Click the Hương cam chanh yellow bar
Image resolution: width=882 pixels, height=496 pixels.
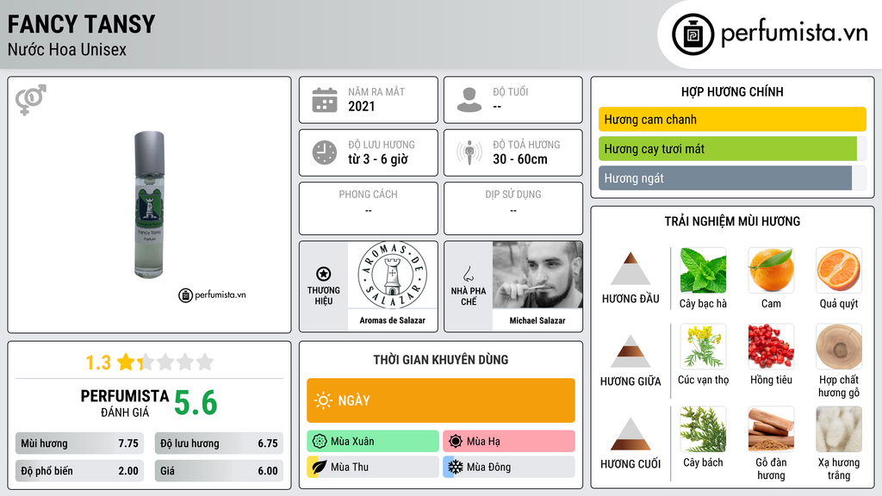[x=732, y=119]
